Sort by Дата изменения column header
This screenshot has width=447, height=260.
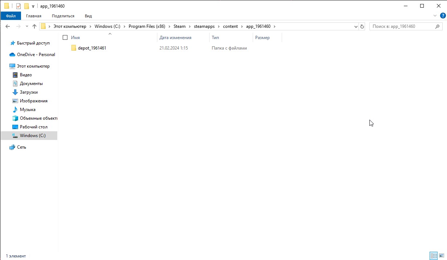pos(175,38)
